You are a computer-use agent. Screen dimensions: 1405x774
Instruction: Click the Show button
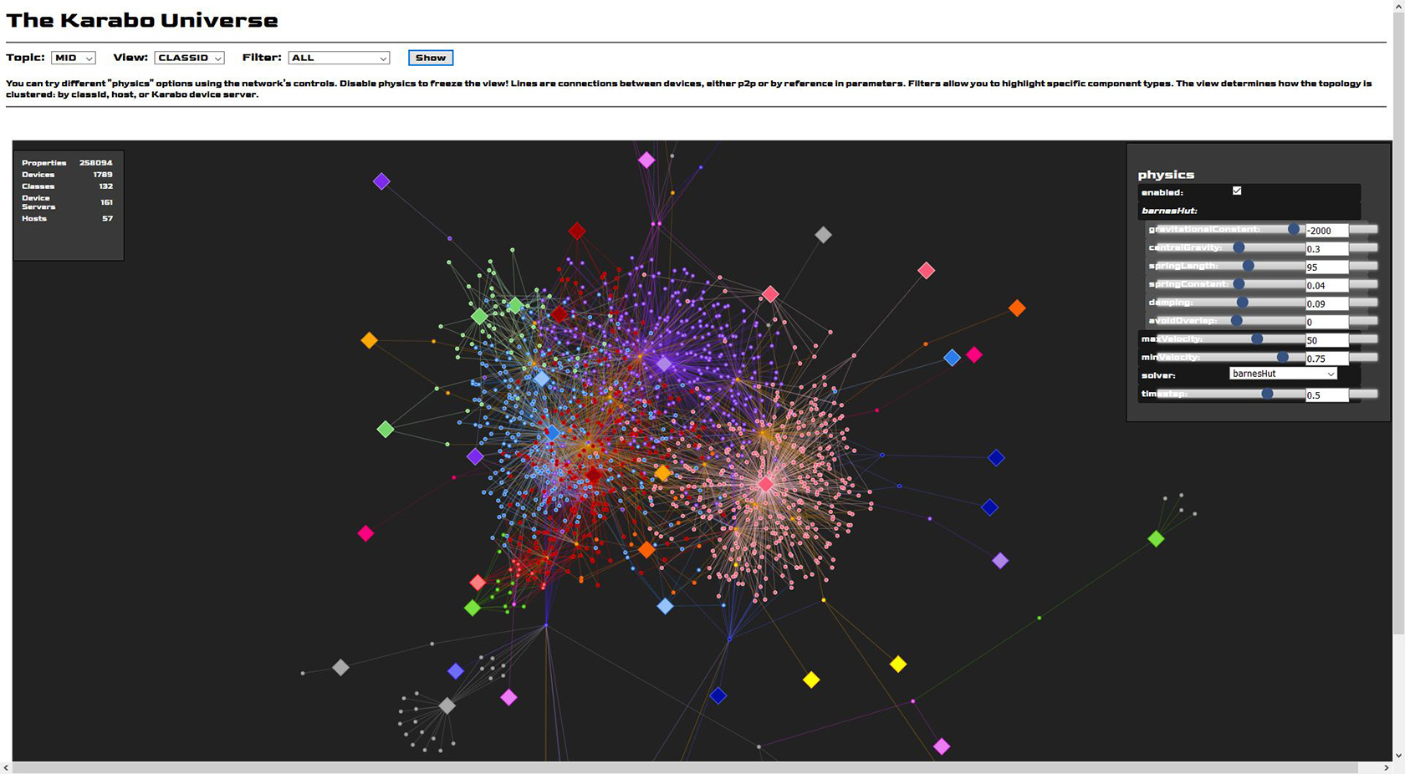[x=431, y=58]
